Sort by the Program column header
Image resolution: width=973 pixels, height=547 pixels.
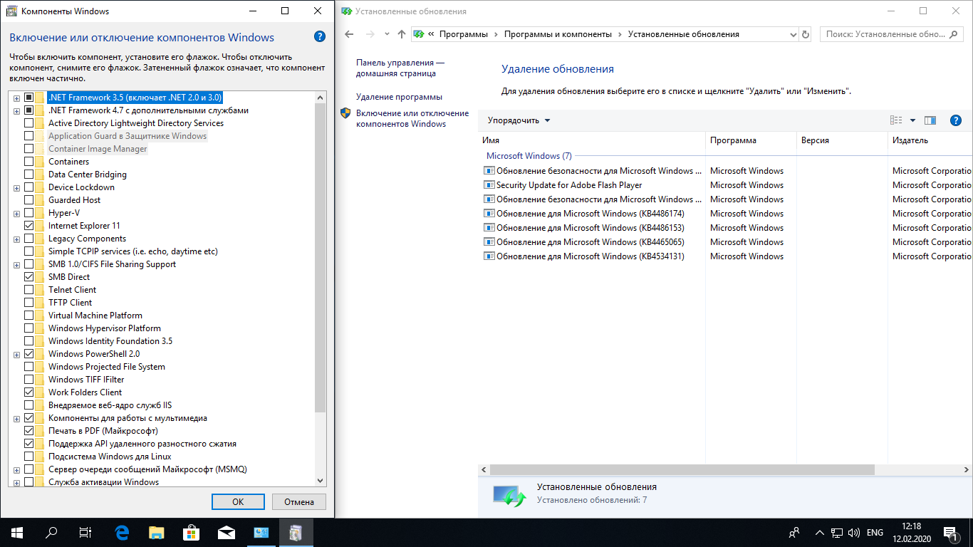point(751,140)
